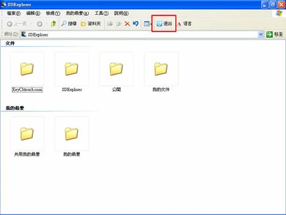Expand the back button history arrow

click(31, 23)
